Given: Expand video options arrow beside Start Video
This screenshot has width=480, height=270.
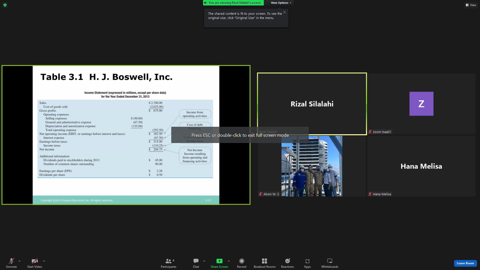Looking at the screenshot, I should (x=44, y=261).
